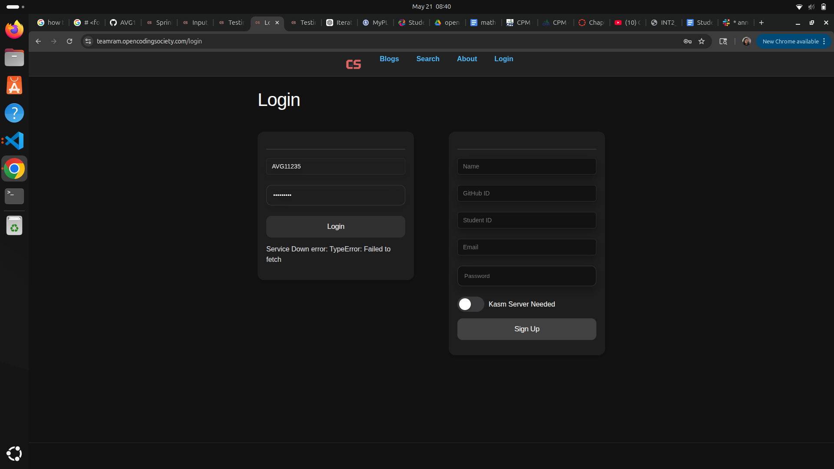Click the Student ID field
Screen dimensions: 834x469
[x=527, y=220]
